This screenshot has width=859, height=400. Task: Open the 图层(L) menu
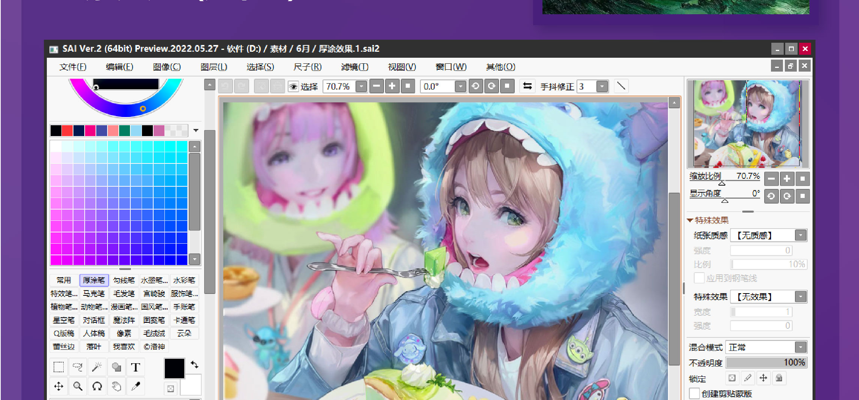[x=214, y=67]
